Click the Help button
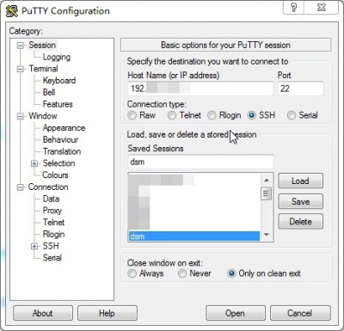344x331 pixels. point(107,313)
